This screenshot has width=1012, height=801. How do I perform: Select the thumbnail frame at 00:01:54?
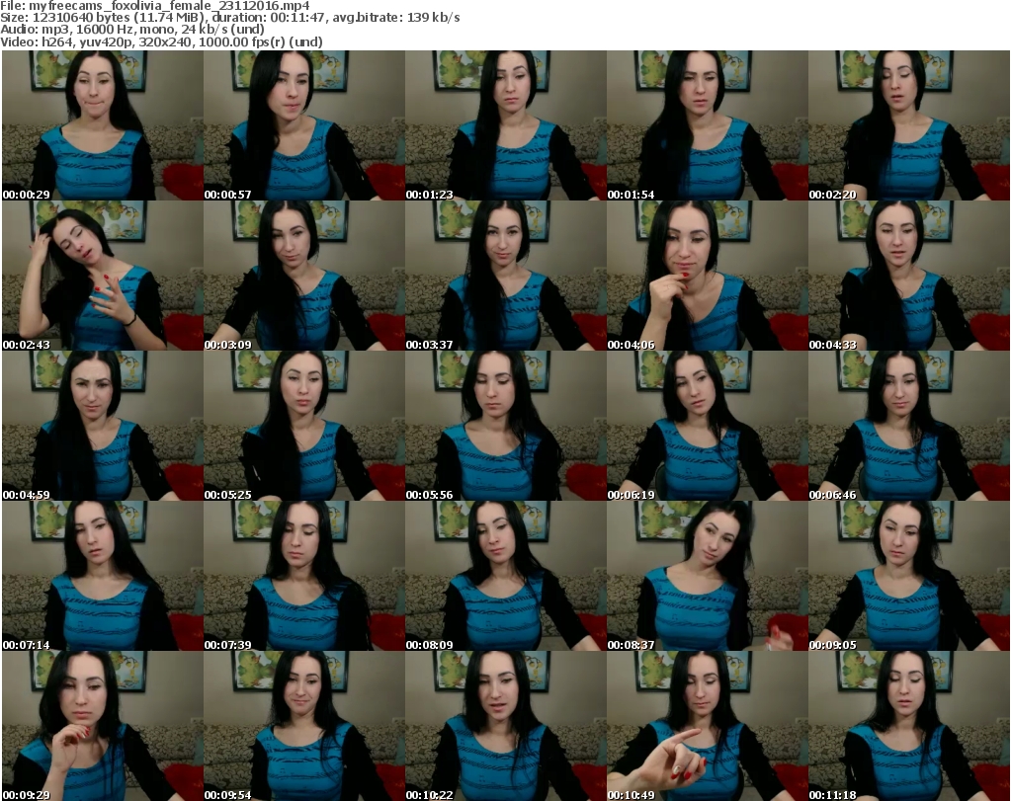(708, 125)
